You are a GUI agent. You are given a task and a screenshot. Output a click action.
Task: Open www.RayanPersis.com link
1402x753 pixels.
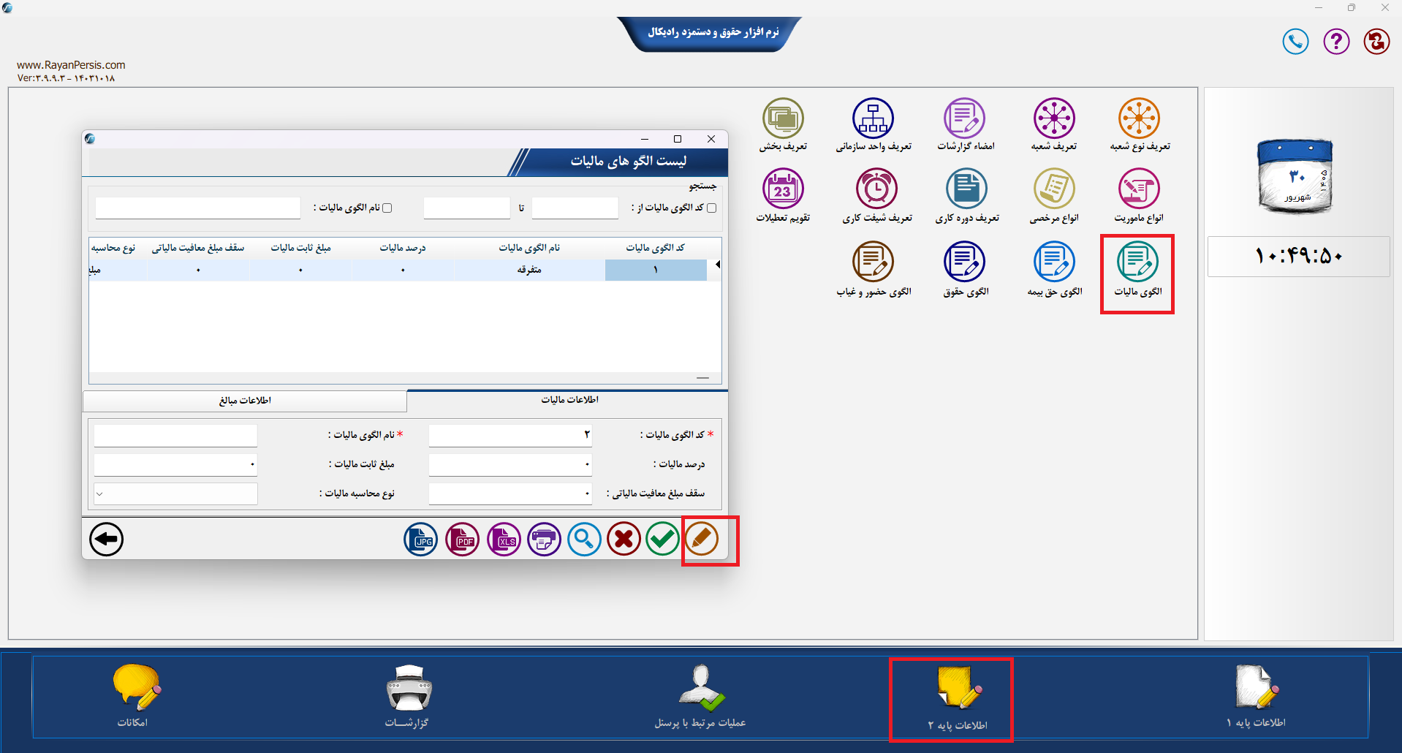pyautogui.click(x=71, y=65)
